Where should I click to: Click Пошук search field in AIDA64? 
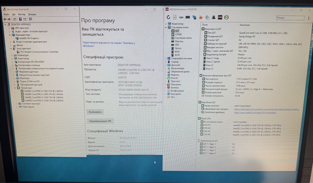pyautogui.click(x=290, y=18)
